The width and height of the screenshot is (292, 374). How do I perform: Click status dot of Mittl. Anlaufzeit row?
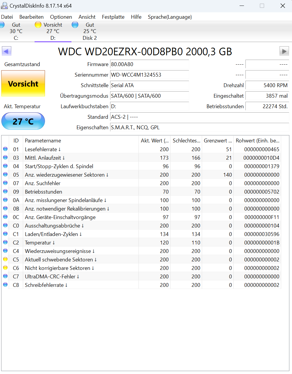coord(5,157)
